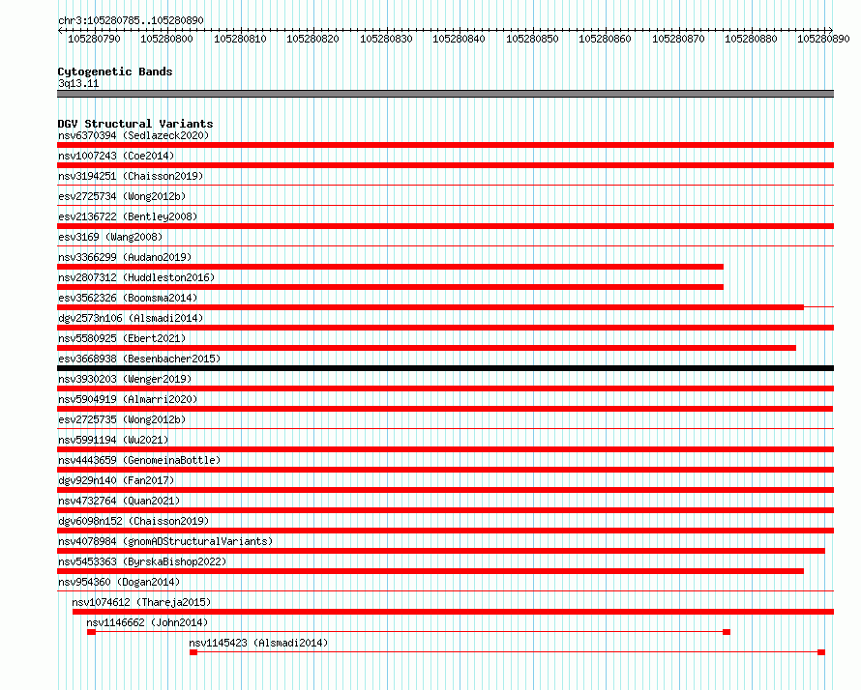The width and height of the screenshot is (861, 690).
Task: Select the esv2725735 (Wong2012b) label
Action: [122, 419]
